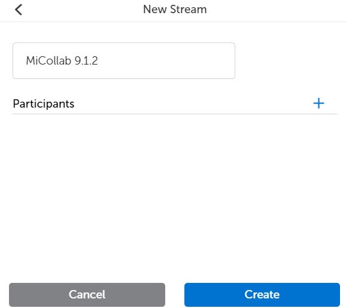Image resolution: width=346 pixels, height=308 pixels.
Task: Add a participant with the plus icon
Action: coord(318,103)
